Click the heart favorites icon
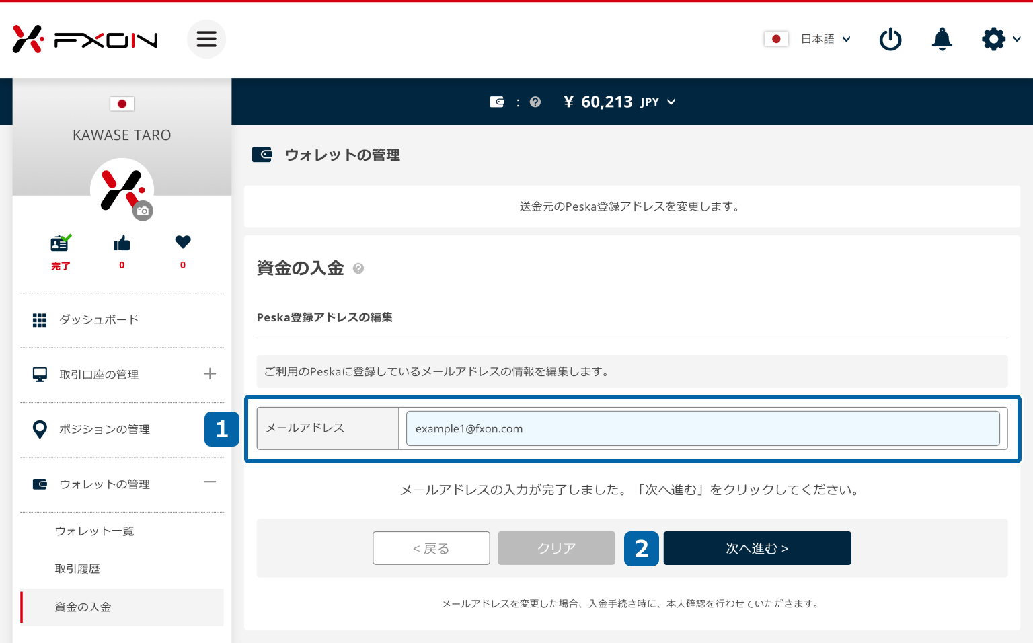Image resolution: width=1033 pixels, height=643 pixels. click(x=183, y=242)
